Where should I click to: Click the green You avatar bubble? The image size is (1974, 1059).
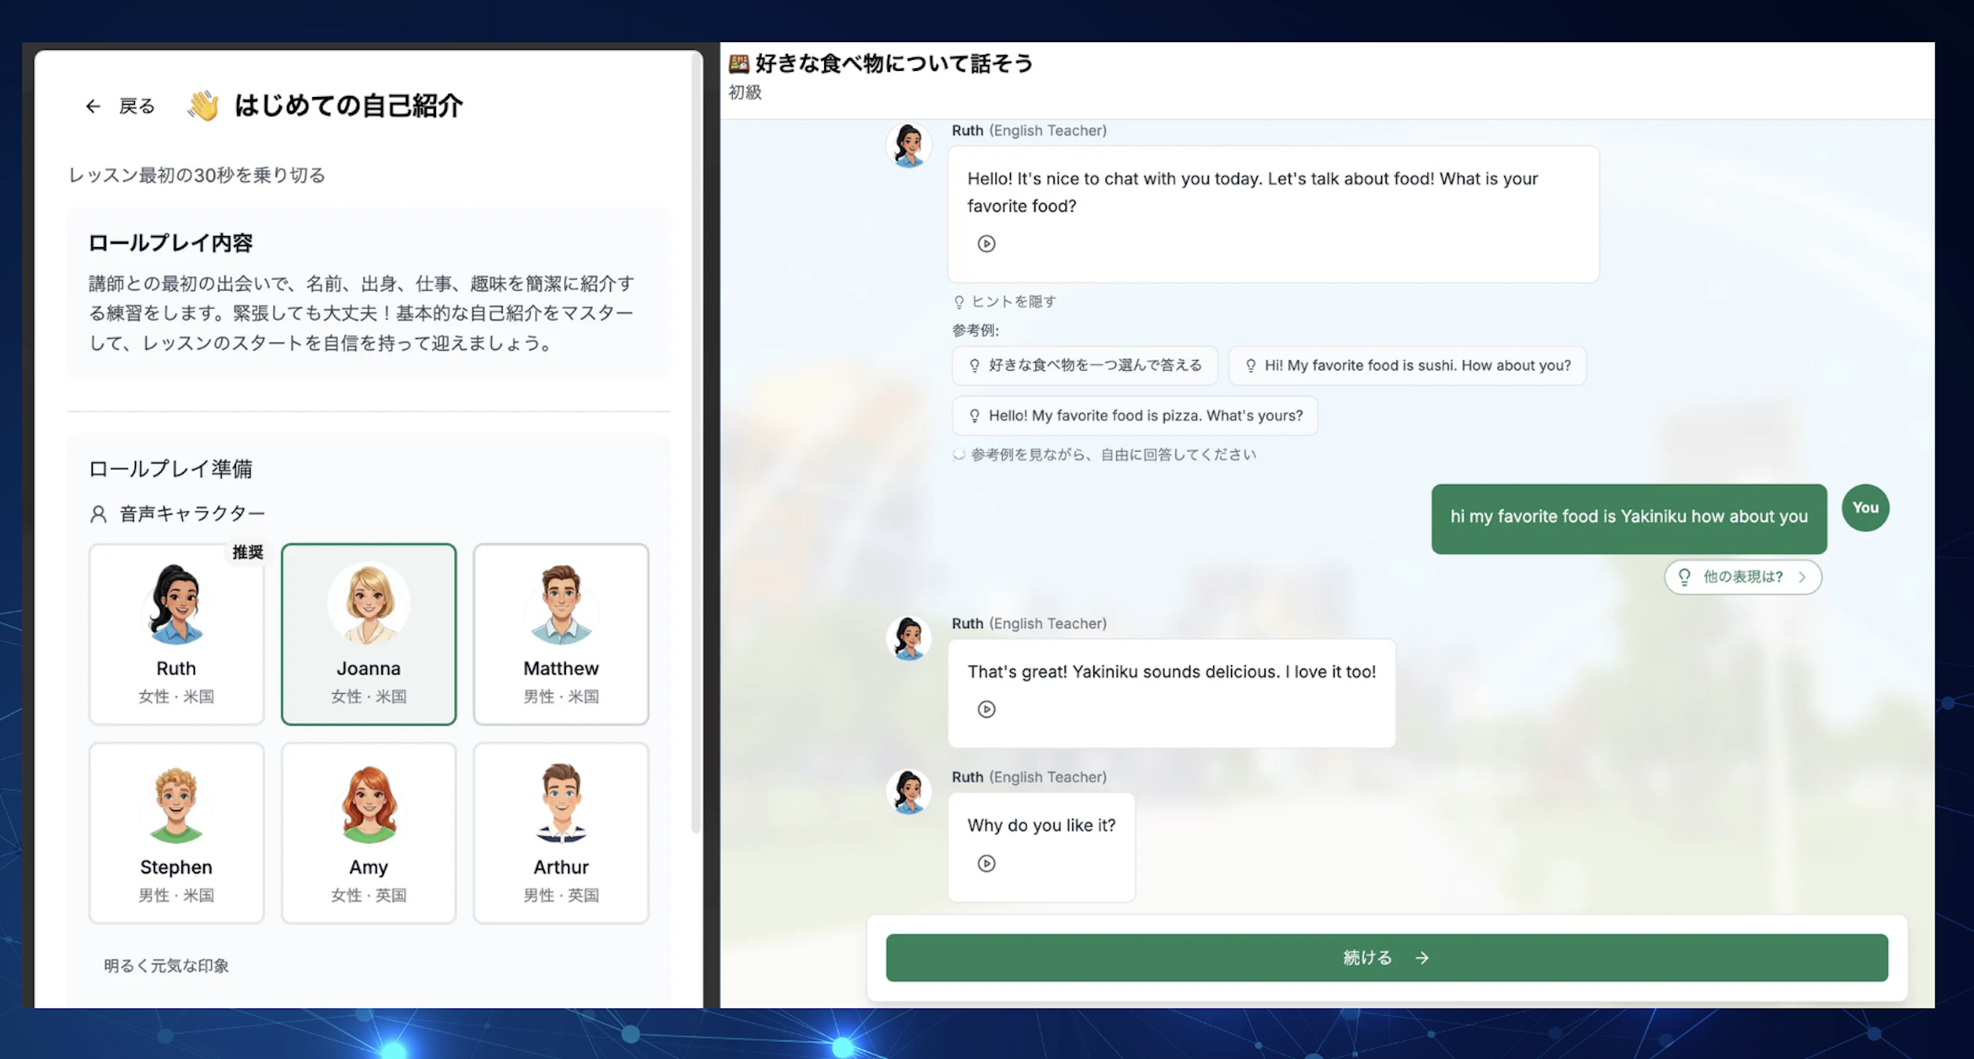(x=1864, y=508)
